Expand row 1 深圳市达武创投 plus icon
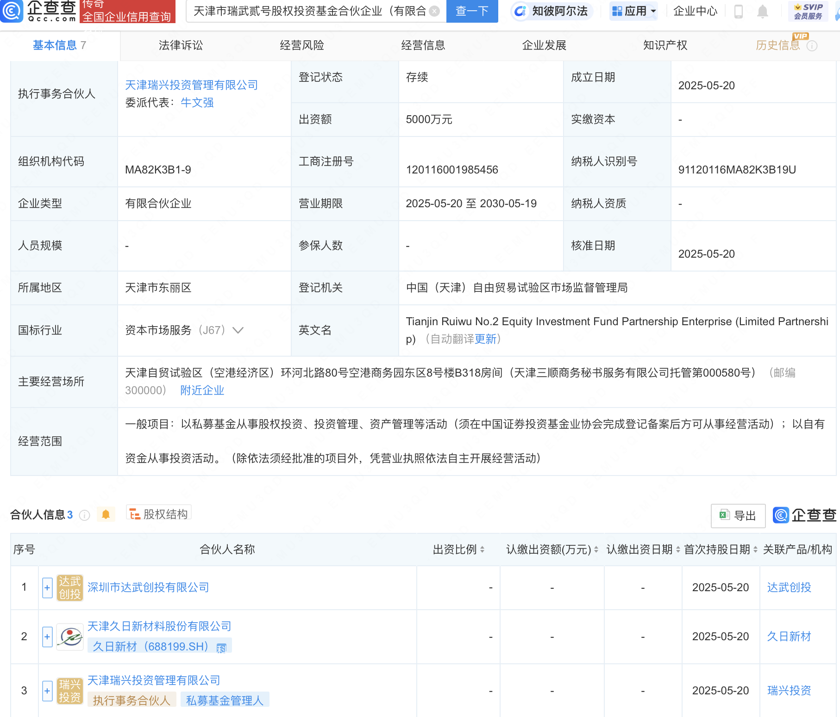840x717 pixels. pos(47,587)
